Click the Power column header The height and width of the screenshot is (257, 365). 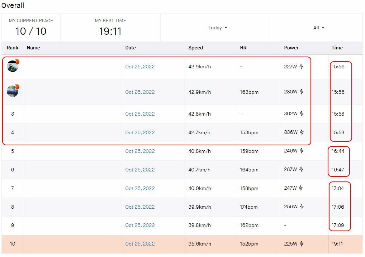point(291,48)
